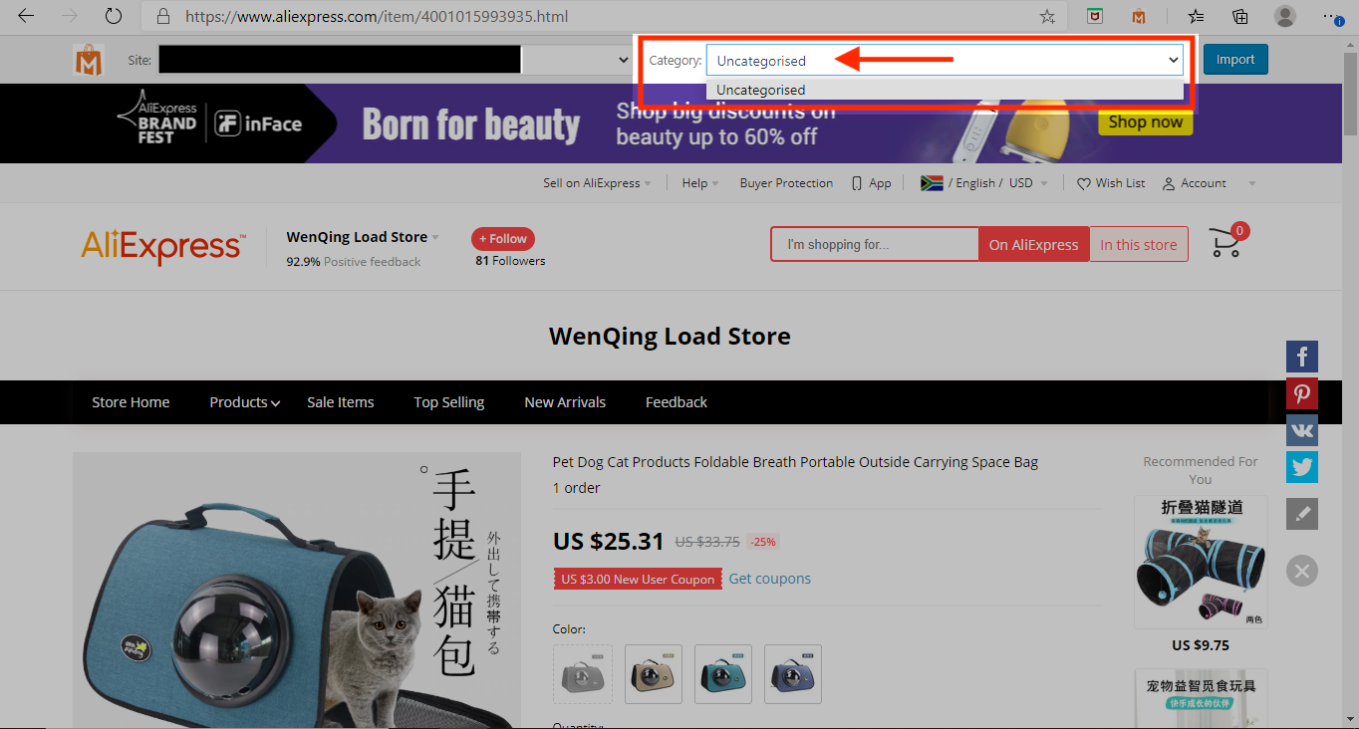1359x729 pixels.
Task: Select the beige carrier color option
Action: [x=654, y=674]
